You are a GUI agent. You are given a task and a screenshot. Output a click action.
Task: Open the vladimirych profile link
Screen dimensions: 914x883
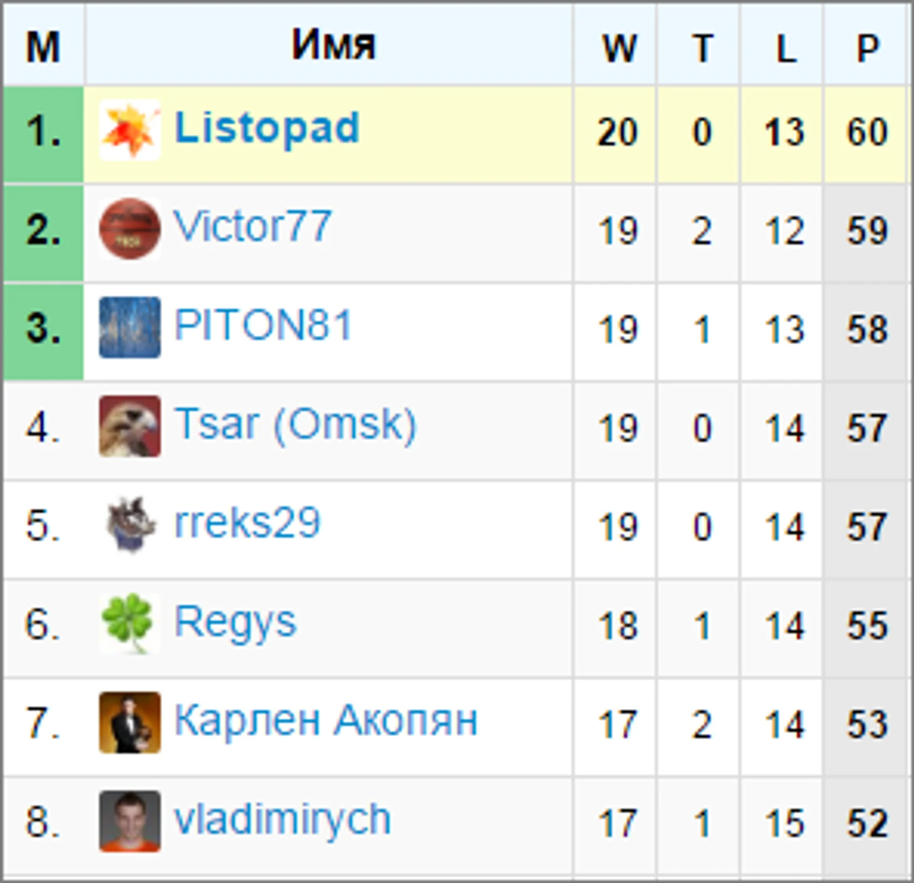(x=282, y=820)
